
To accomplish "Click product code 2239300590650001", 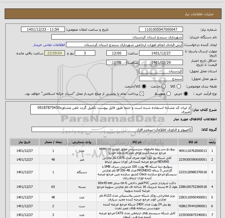I will pos(193,159).
